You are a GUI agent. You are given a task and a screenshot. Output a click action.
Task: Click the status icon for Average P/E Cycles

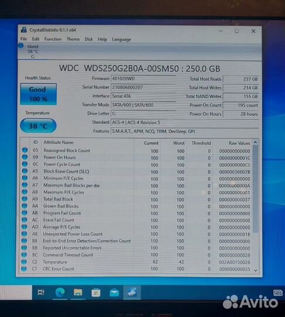click(x=24, y=227)
